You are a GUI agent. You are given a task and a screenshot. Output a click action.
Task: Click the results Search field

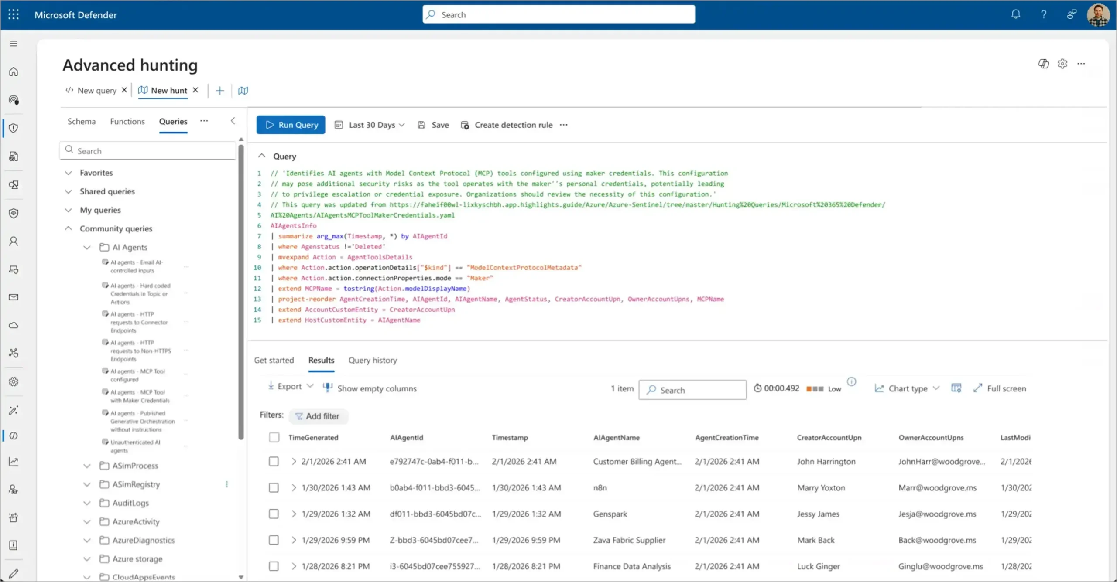[692, 390]
